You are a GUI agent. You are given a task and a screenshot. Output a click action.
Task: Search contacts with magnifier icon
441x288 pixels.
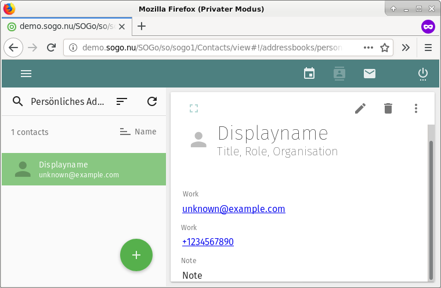[x=18, y=101]
